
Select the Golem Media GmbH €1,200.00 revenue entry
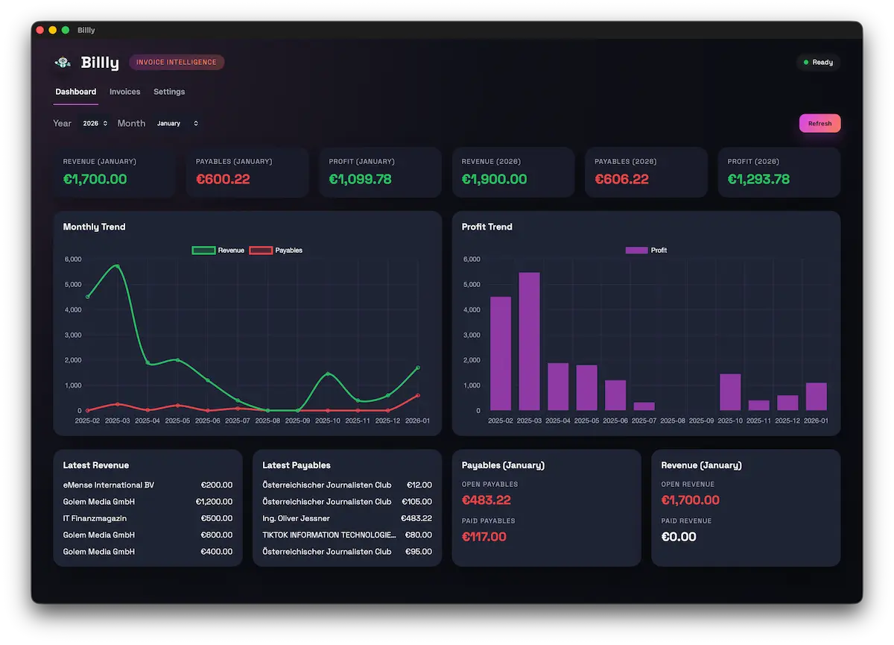148,501
